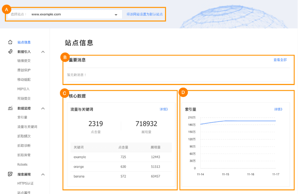Click the 数据监控 chart icon
Screen dimensions: 298x194
tap(10, 108)
